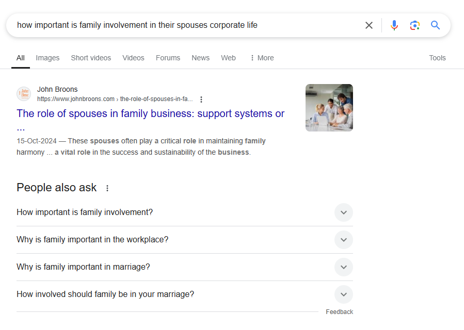Image resolution: width=464 pixels, height=330 pixels.
Task: Clear the search box with X icon
Action: [369, 25]
